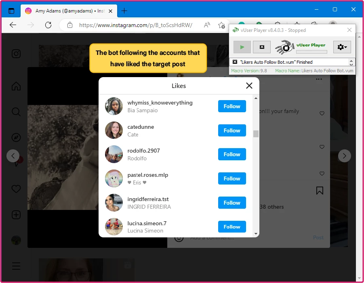Click username pastel.roses.mlp
This screenshot has height=283, width=364.
click(x=147, y=175)
